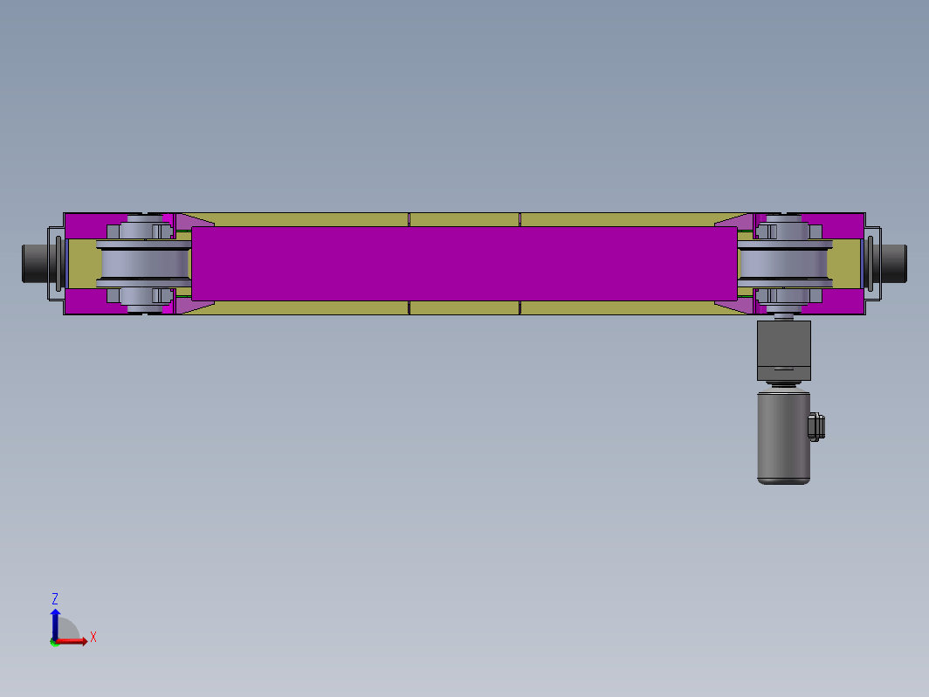Select the top-right purple gusset wedge
The width and height of the screenshot is (929, 697).
click(735, 221)
